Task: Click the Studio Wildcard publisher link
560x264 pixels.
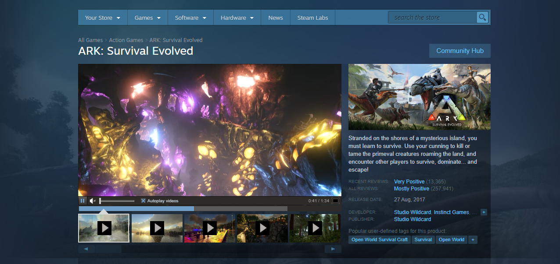Action: click(x=413, y=219)
